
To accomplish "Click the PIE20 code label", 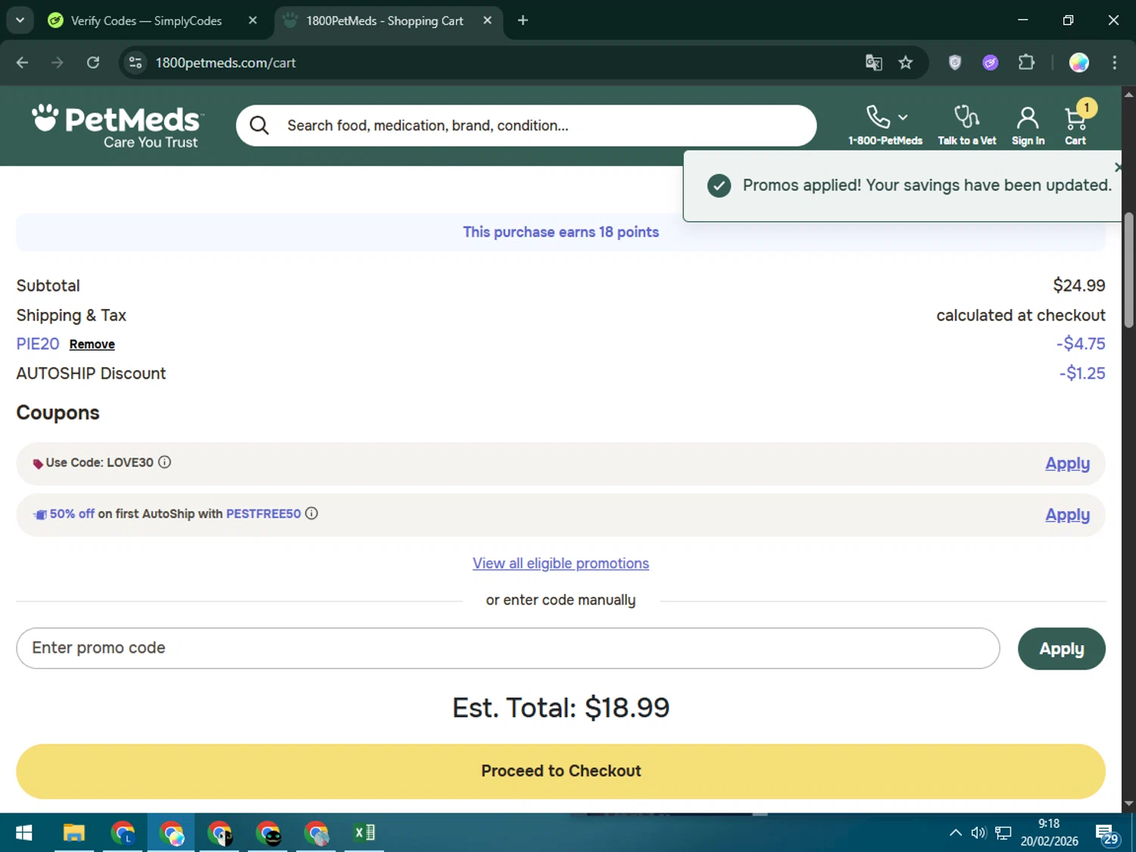I will [x=38, y=344].
